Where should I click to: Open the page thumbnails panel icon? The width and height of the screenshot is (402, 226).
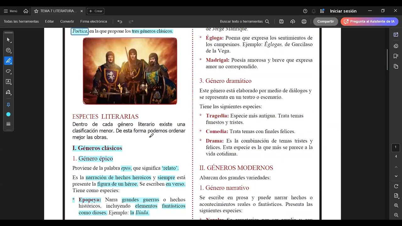[396, 66]
